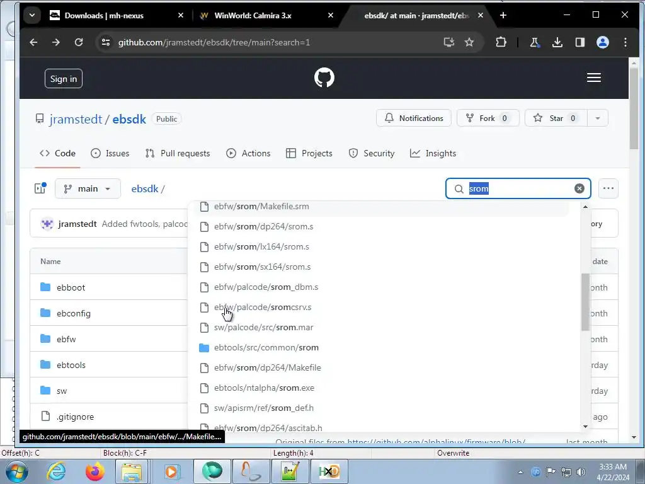Open the jramstedt owner link
This screenshot has height=484, width=645.
pyautogui.click(x=76, y=119)
